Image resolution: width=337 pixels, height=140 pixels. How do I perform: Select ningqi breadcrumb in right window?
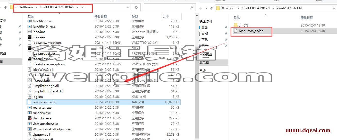(231, 8)
